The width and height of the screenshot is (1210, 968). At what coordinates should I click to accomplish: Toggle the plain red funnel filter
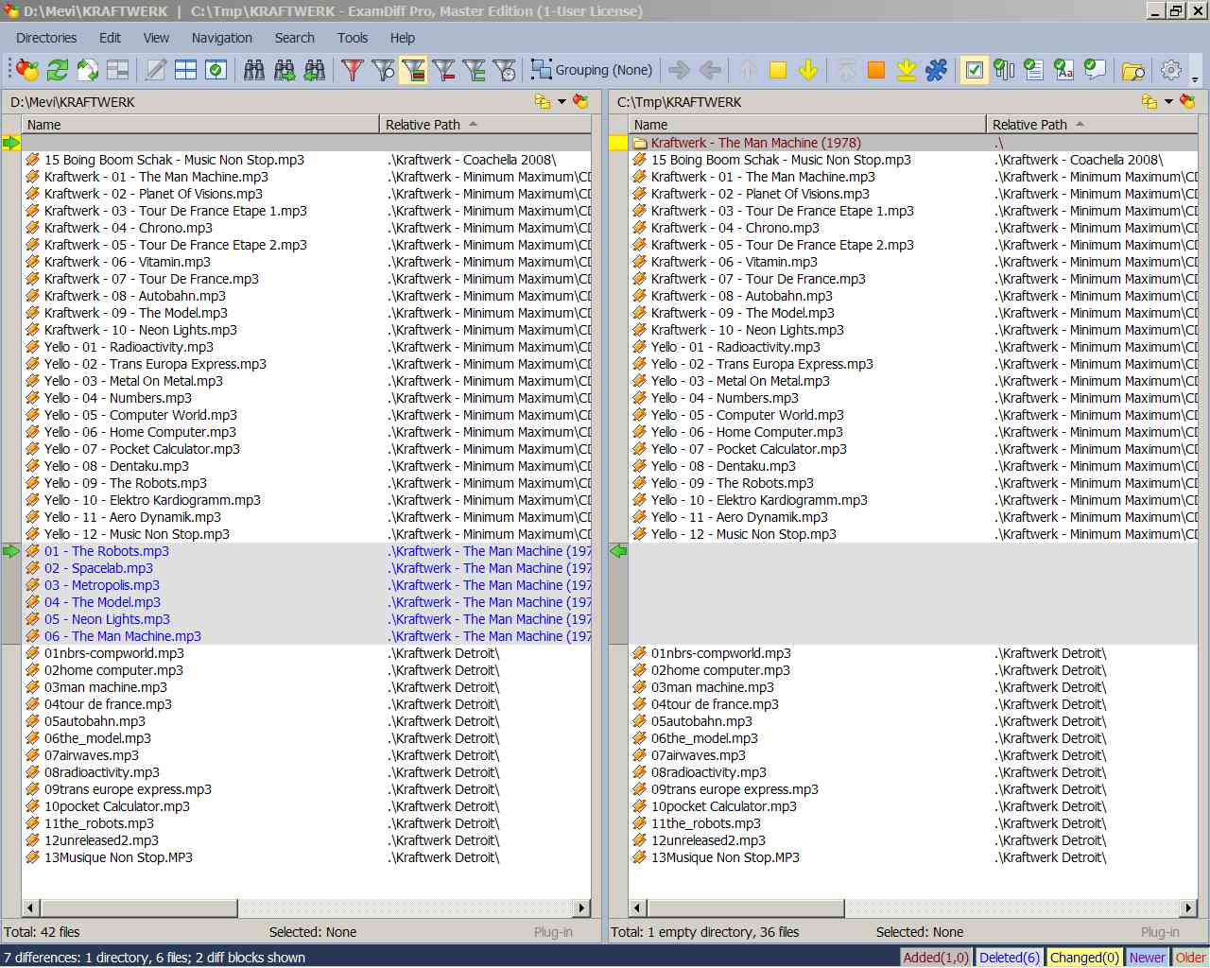(353, 70)
